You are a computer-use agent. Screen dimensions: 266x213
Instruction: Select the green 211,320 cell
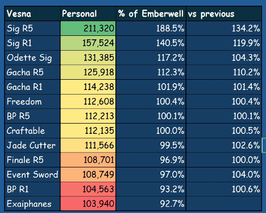tap(88, 28)
